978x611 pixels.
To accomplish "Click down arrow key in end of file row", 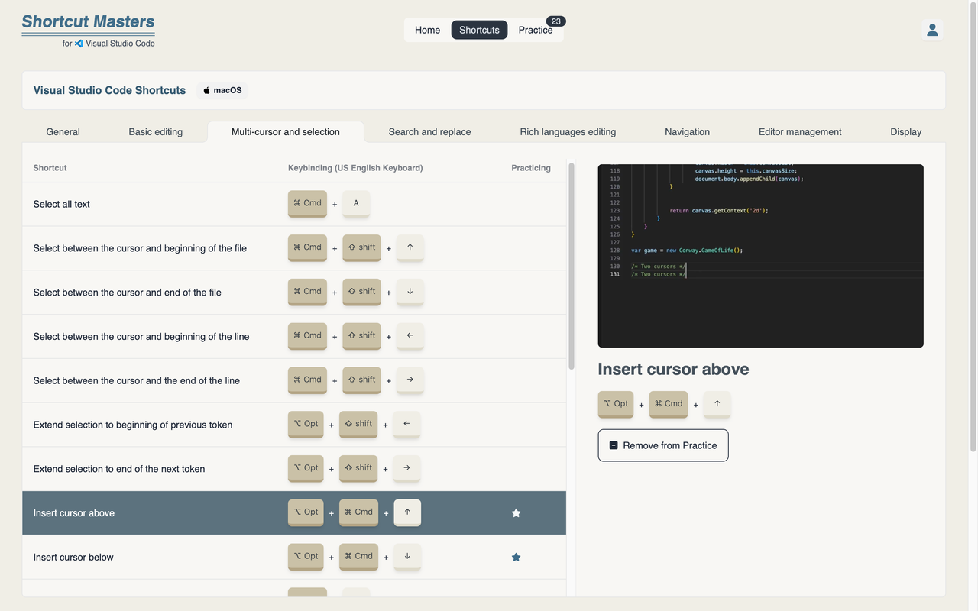I will (410, 293).
